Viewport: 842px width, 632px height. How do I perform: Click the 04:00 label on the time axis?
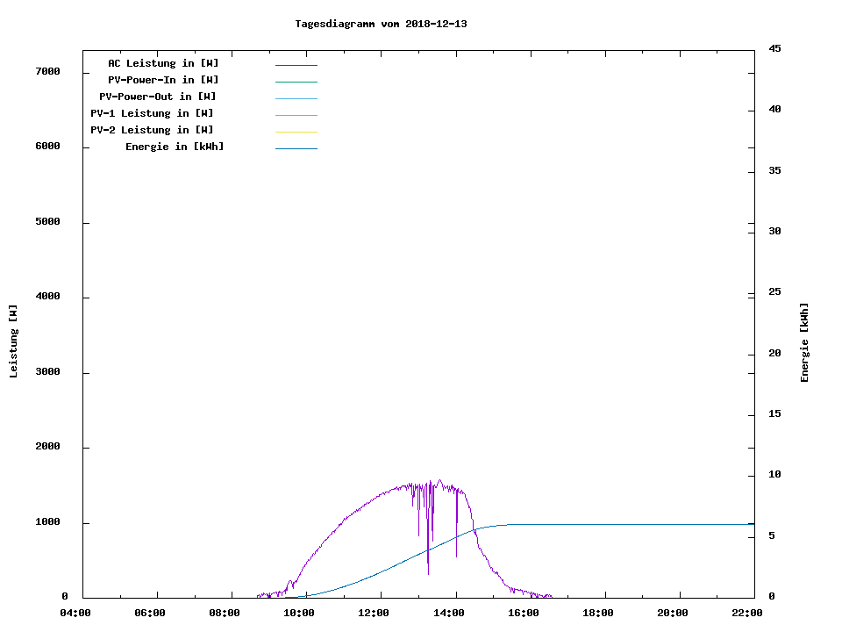[x=75, y=613]
